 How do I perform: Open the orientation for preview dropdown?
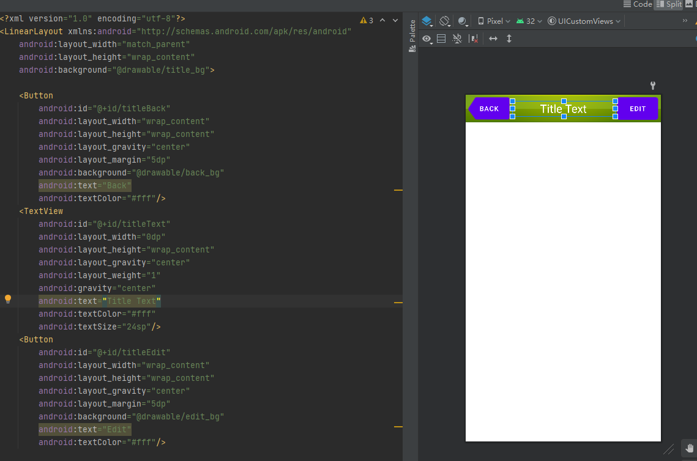coord(444,21)
